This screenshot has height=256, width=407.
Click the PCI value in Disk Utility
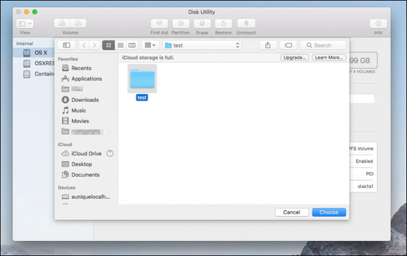(370, 174)
